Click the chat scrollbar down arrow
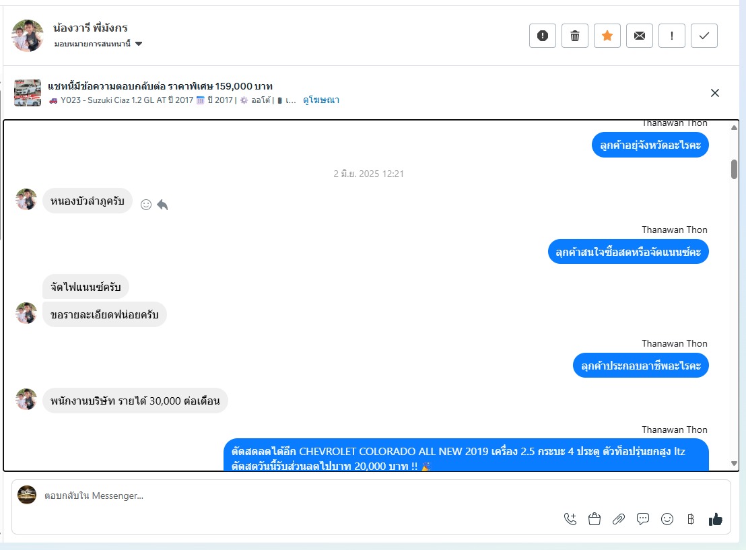The height and width of the screenshot is (550, 746). (734, 463)
